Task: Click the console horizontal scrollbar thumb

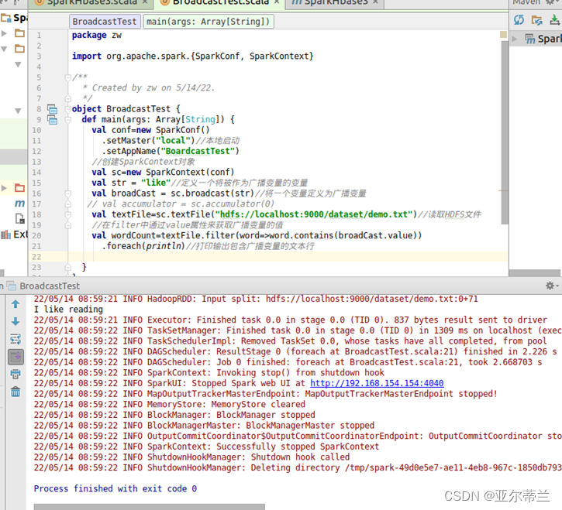Action: pyautogui.click(x=150, y=506)
